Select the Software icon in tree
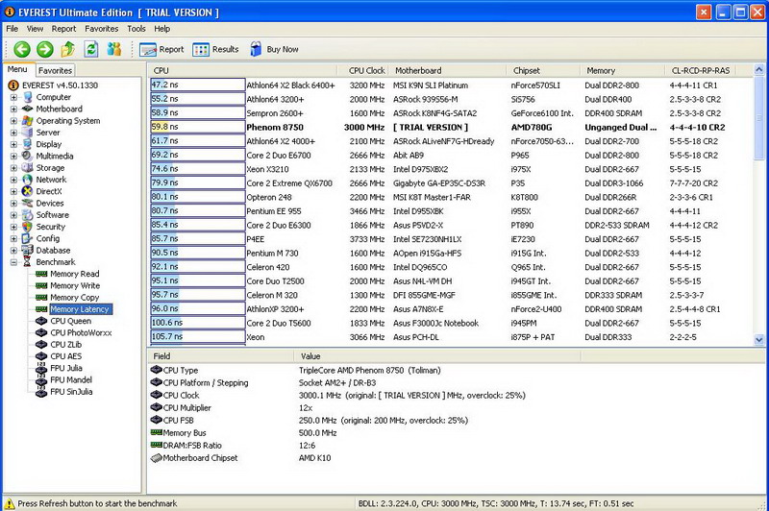Viewport: 769px width, 511px height. (28, 215)
